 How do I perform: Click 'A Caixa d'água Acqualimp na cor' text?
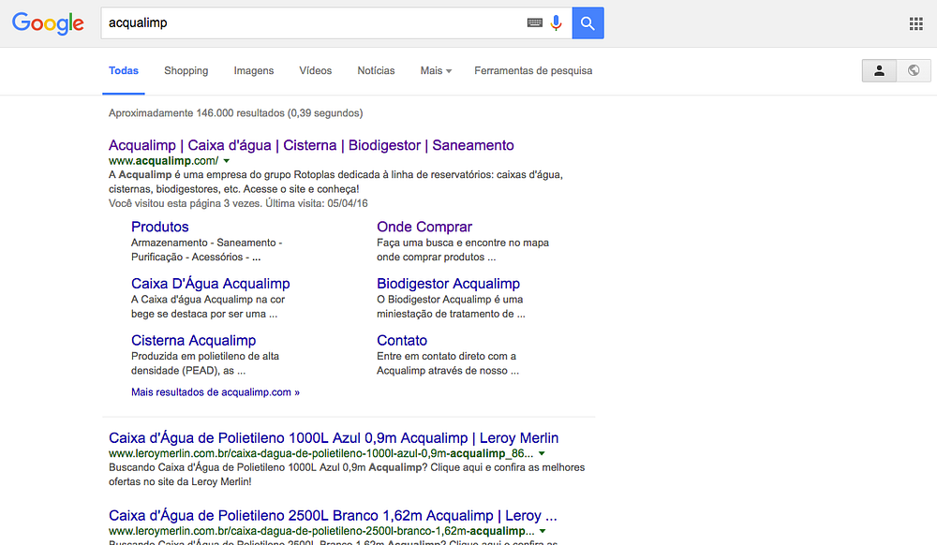point(208,300)
